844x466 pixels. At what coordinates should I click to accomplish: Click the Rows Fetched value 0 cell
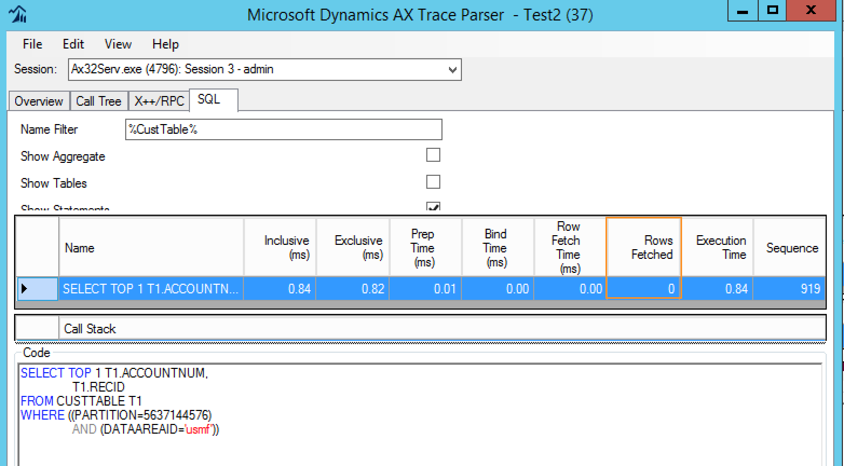point(644,289)
